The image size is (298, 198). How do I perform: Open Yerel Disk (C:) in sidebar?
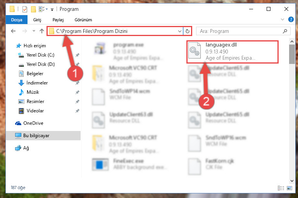[x=40, y=55]
